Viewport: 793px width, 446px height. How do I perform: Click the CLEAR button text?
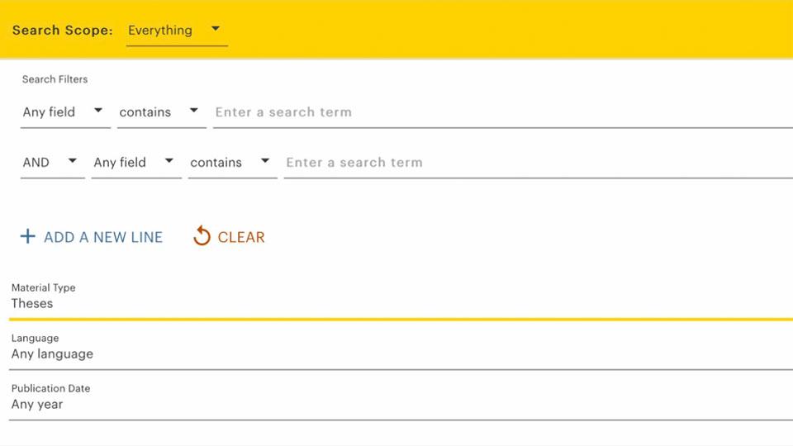click(241, 237)
